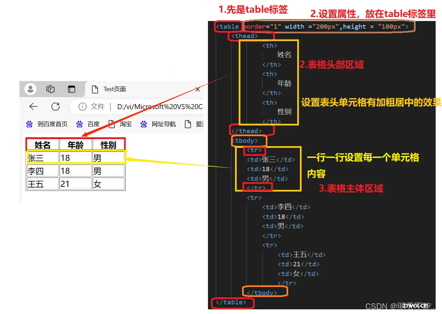
Task: Open the 到百度首页 bookmark
Action: (47, 124)
